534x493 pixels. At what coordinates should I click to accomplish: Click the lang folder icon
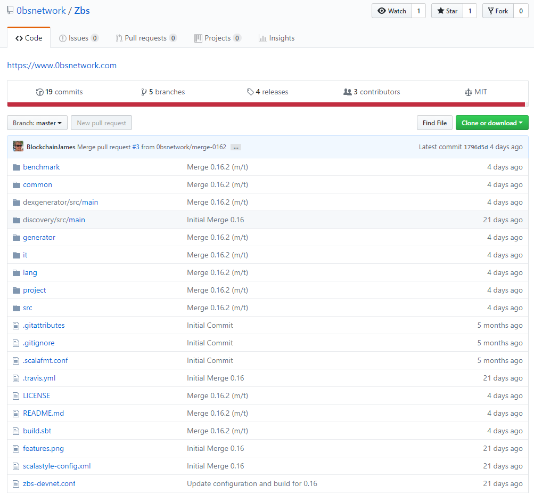17,273
